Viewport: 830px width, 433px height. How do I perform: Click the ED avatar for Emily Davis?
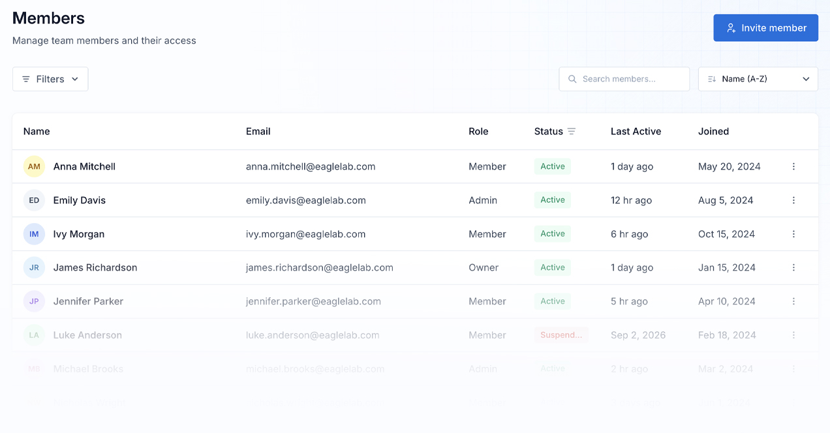(34, 200)
